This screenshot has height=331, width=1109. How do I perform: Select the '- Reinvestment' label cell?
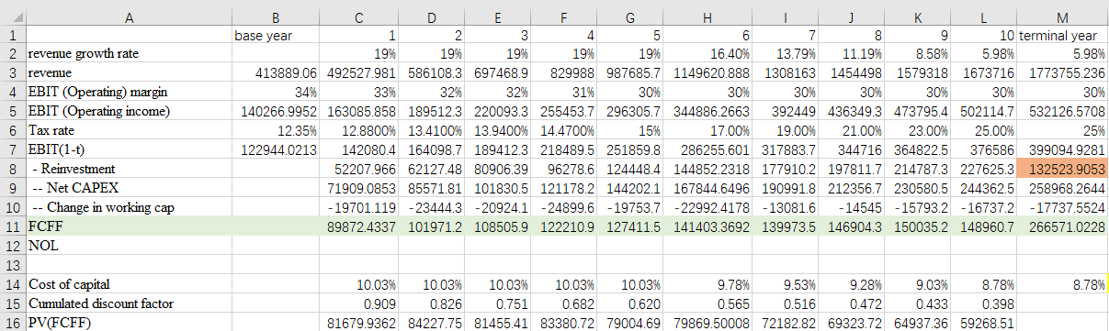pos(128,169)
